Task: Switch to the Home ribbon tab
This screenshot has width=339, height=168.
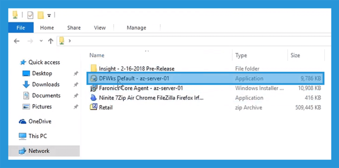Action: click(x=47, y=28)
